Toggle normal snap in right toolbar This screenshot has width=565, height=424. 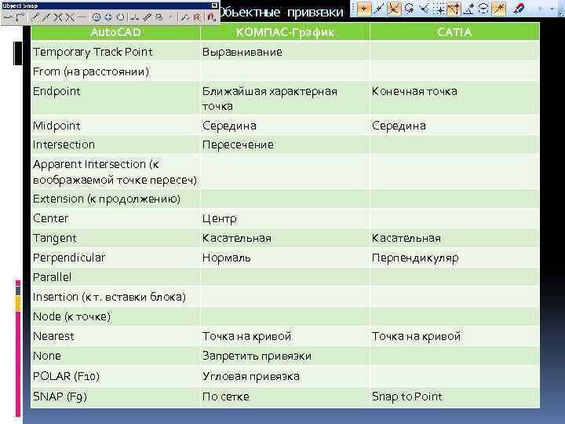[x=424, y=9]
